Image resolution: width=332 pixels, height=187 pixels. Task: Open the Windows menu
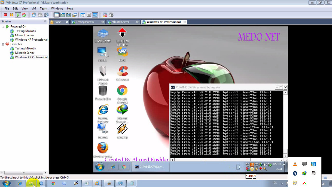click(x=57, y=8)
